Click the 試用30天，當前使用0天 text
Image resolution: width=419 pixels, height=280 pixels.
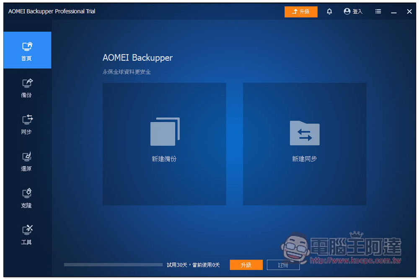[x=193, y=265]
